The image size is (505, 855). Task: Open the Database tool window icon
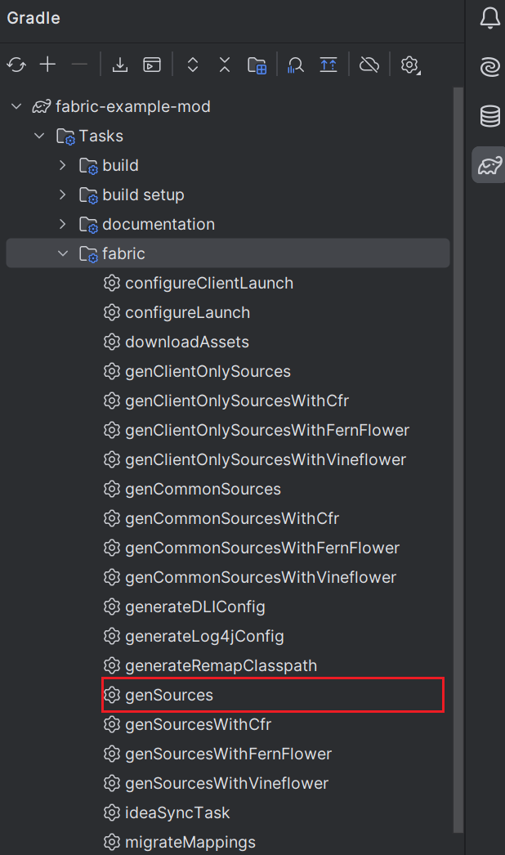coord(489,116)
